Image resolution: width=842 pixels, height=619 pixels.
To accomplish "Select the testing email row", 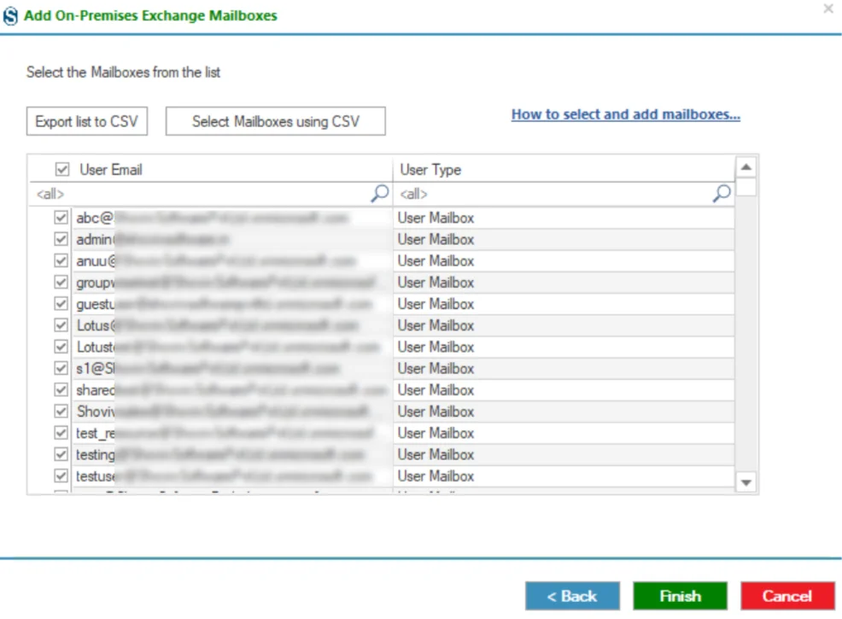I will point(232,454).
